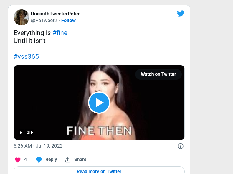The image size is (233, 174).
Task: Open the #fine hashtag link
Action: tap(60, 33)
